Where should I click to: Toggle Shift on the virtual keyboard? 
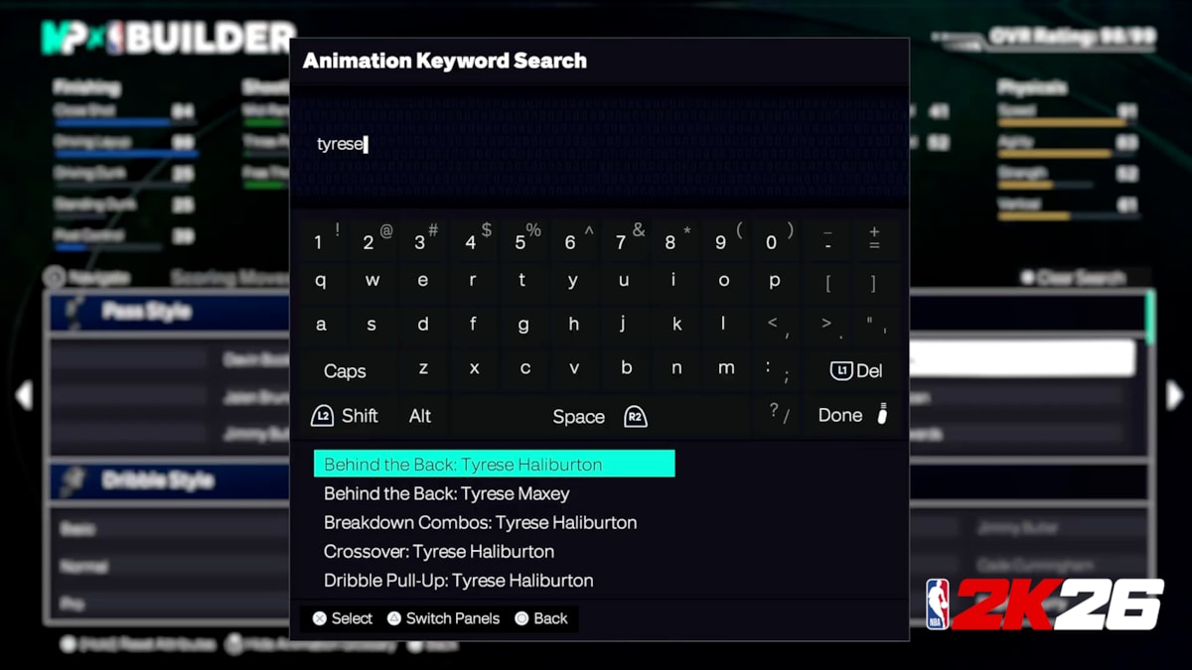click(347, 416)
